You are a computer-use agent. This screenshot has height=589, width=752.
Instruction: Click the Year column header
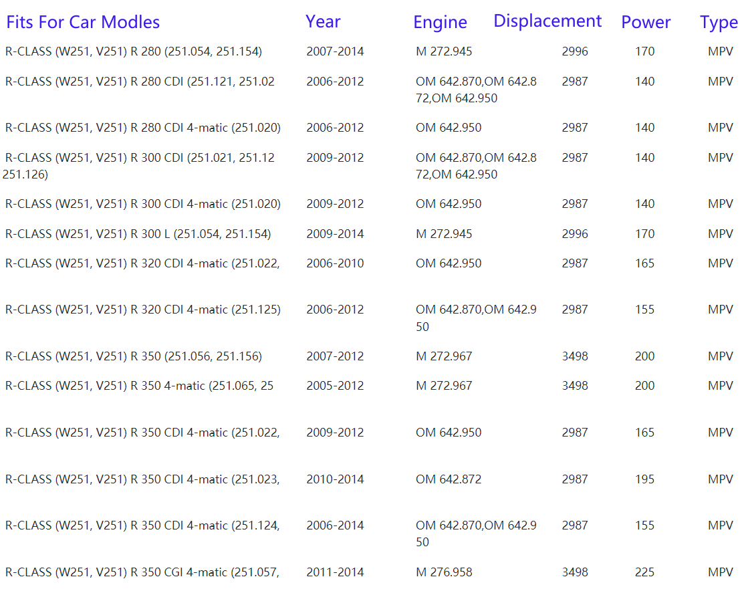(323, 21)
